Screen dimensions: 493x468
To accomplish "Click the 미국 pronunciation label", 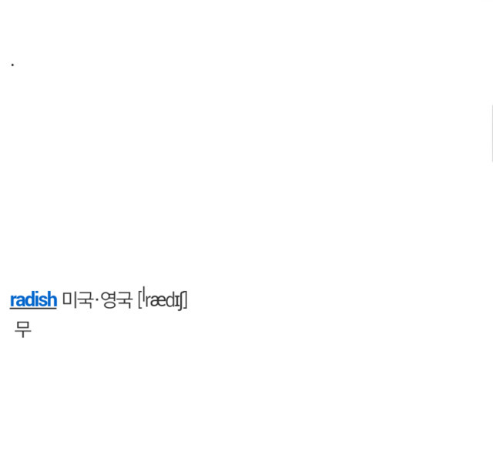I will 77,299.
